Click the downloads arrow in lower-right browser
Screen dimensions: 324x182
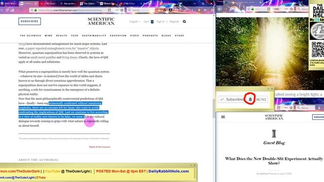tap(319, 108)
